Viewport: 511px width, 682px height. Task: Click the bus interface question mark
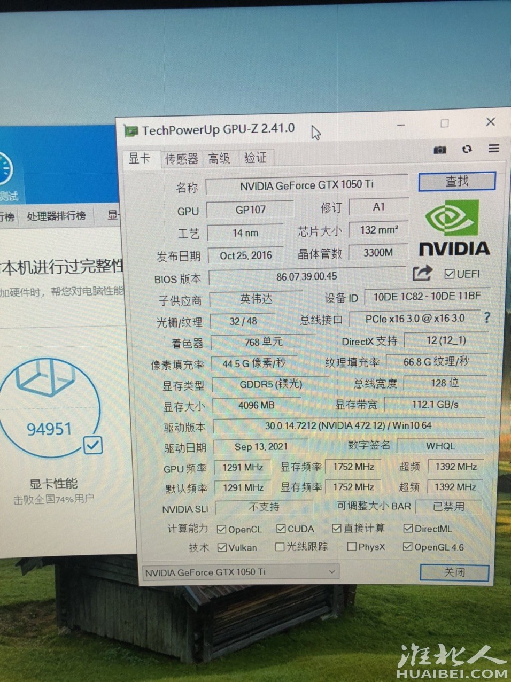486,317
